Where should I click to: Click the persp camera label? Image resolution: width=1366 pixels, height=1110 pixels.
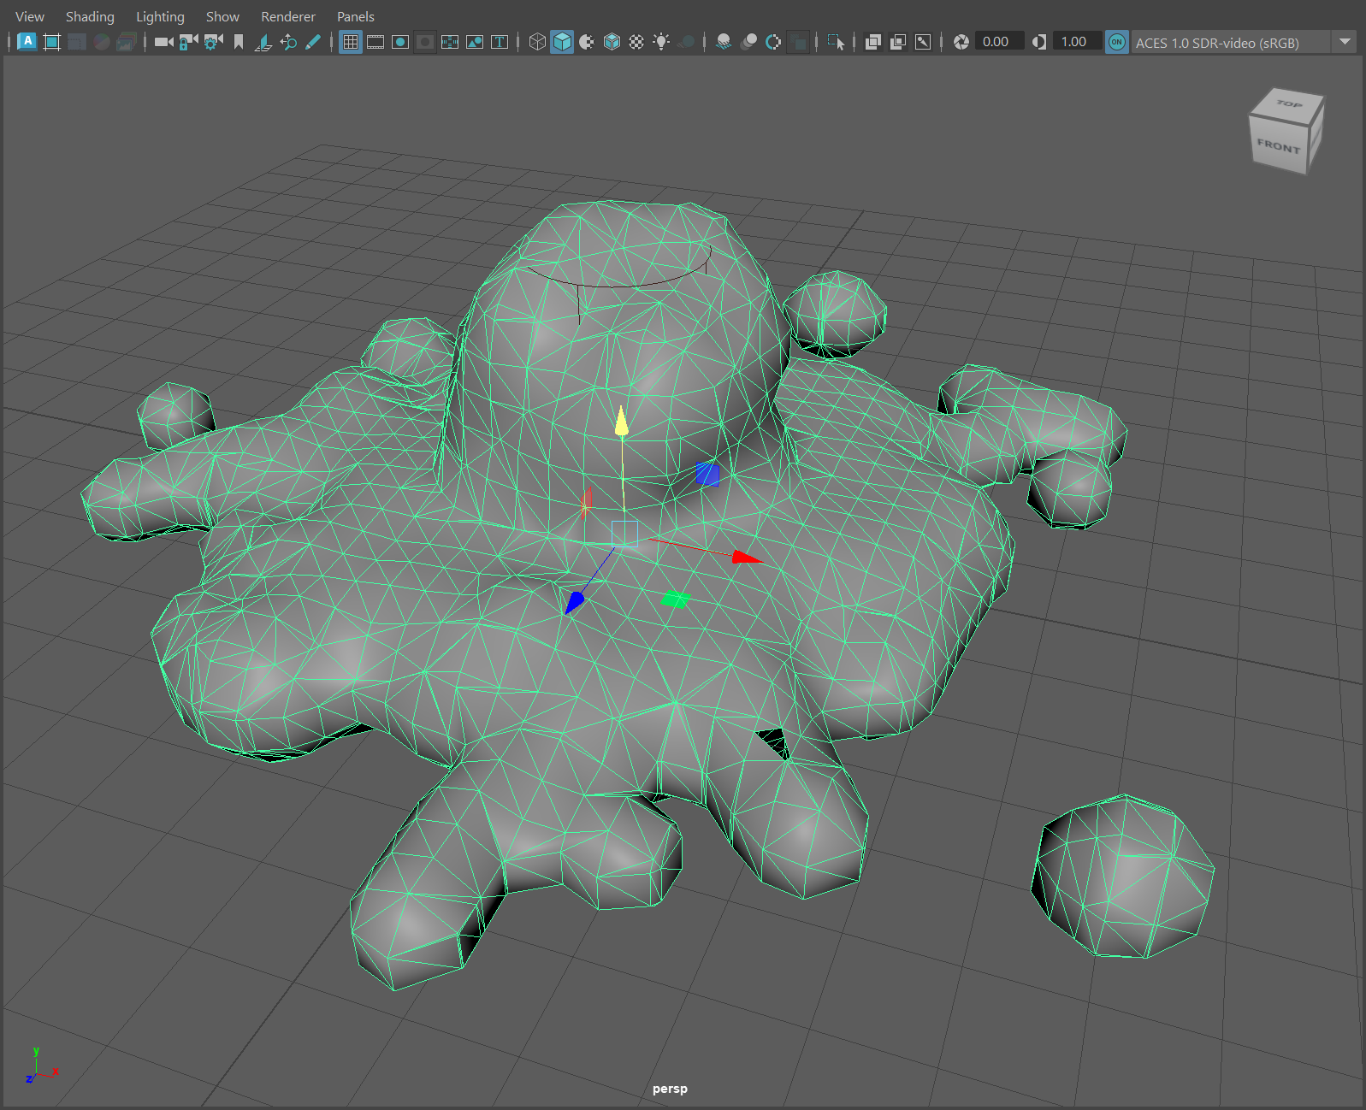pyautogui.click(x=670, y=1089)
